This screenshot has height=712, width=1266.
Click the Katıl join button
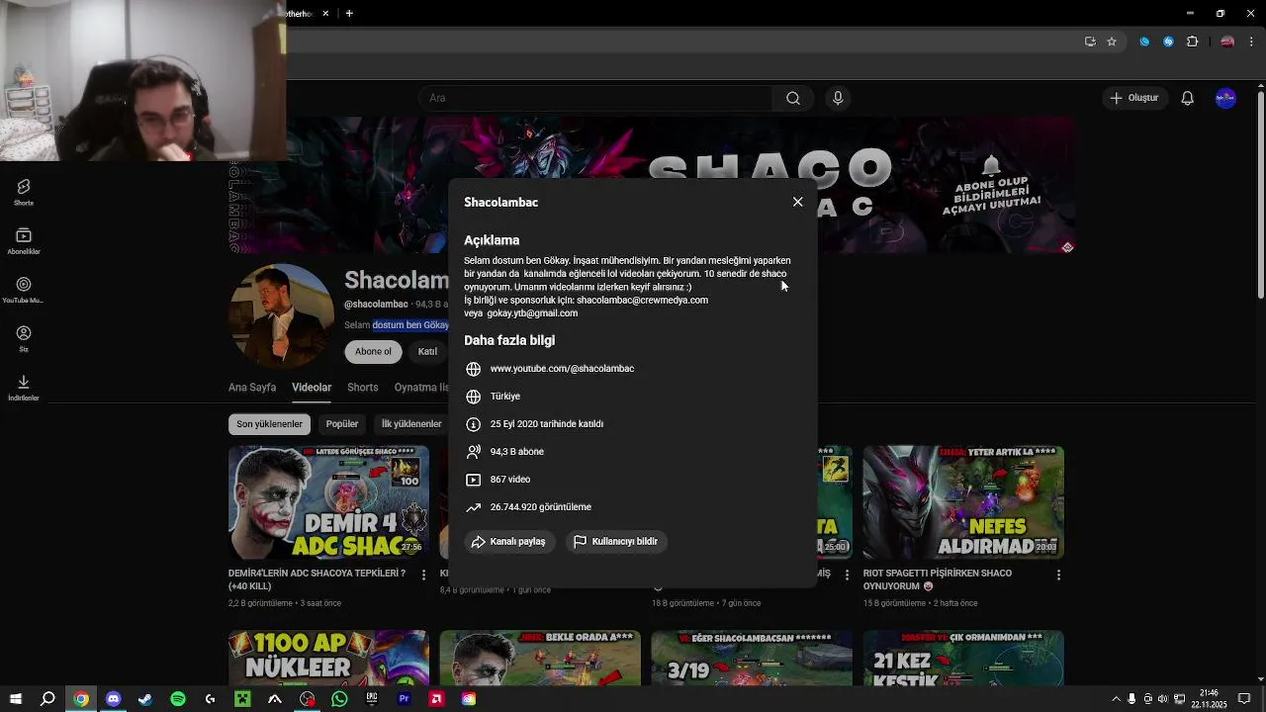pos(427,351)
